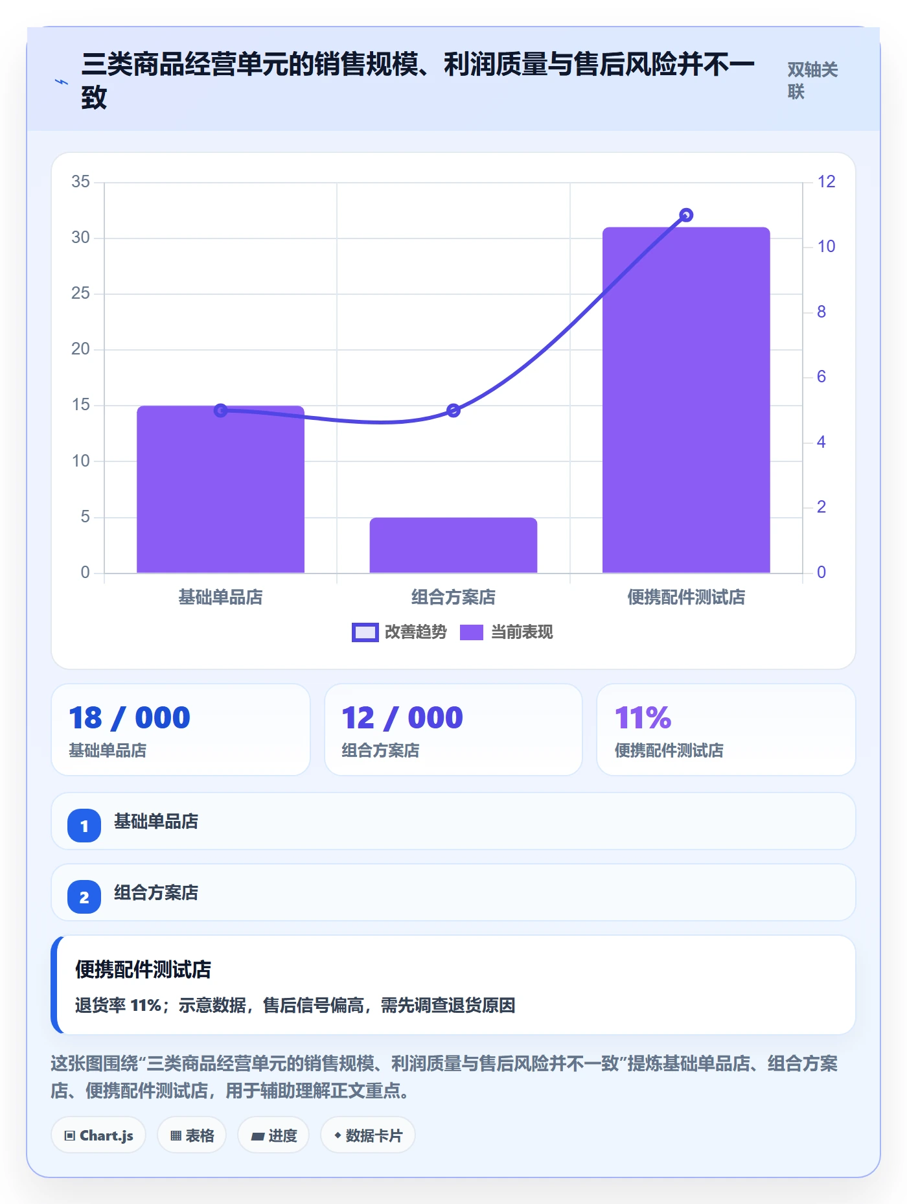The width and height of the screenshot is (907, 1204).
Task: Click the 当前表现 legend label
Action: pyautogui.click(x=522, y=632)
